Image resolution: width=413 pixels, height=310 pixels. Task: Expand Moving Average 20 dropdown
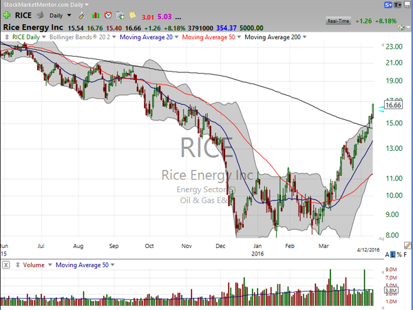point(176,37)
